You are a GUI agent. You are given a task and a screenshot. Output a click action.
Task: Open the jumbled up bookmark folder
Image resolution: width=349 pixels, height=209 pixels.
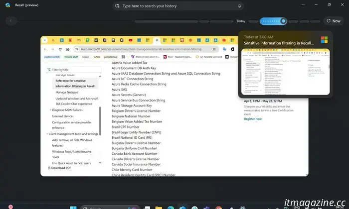(x=111, y=57)
